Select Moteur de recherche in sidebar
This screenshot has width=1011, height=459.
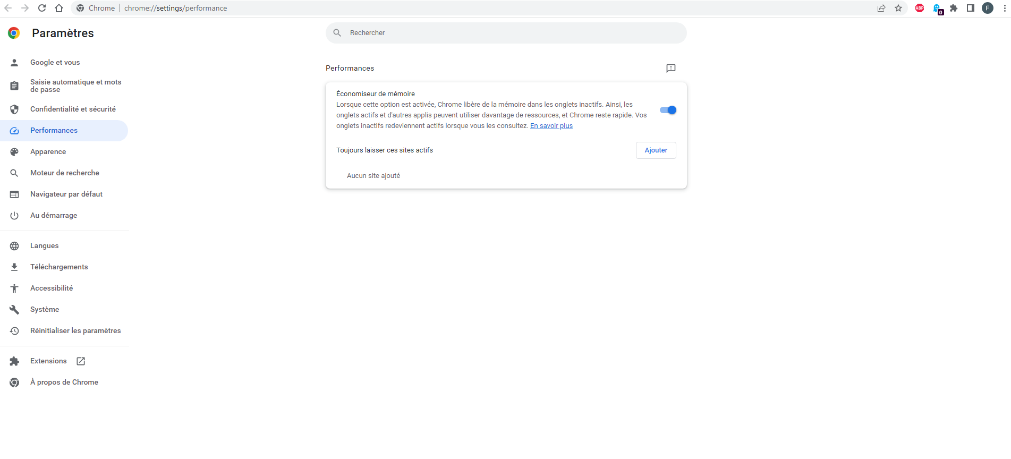click(x=65, y=173)
